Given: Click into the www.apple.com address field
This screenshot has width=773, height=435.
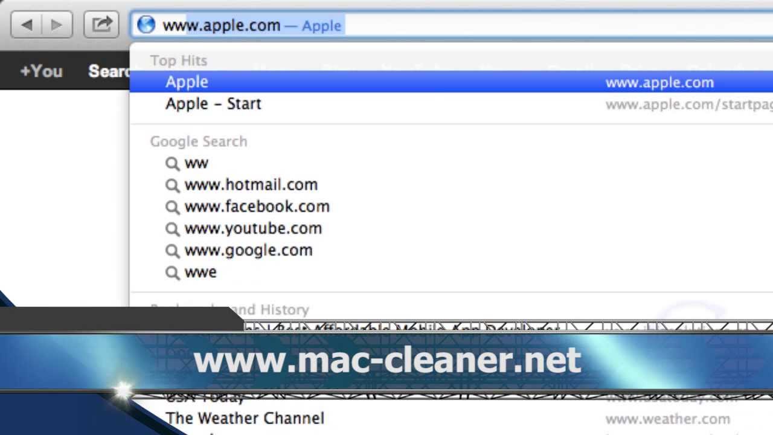Looking at the screenshot, I should click(452, 25).
